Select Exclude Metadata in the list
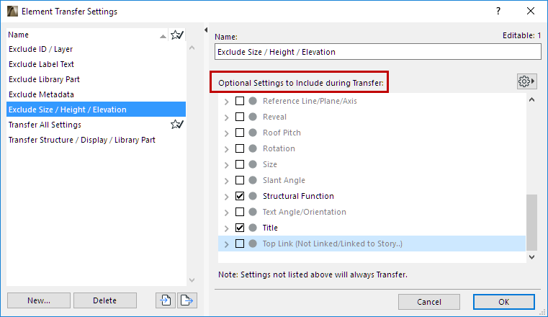Viewport: 548px width, 317px height. [x=41, y=94]
